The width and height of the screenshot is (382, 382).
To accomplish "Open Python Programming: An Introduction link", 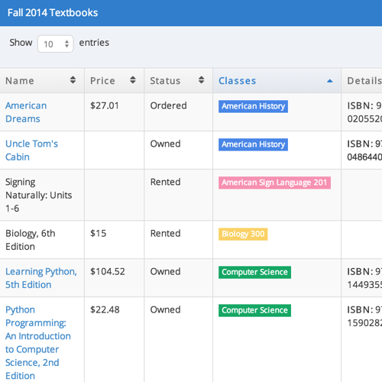I will click(x=38, y=342).
